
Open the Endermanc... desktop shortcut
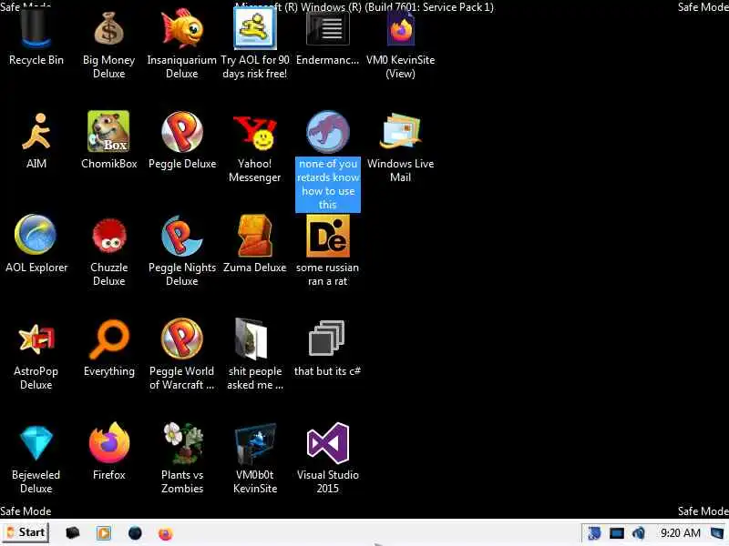[x=328, y=29]
